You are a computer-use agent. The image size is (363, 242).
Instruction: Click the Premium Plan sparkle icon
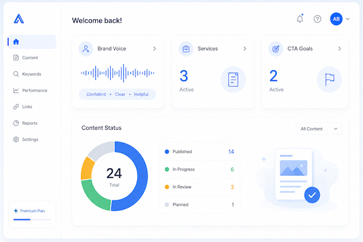click(16, 211)
